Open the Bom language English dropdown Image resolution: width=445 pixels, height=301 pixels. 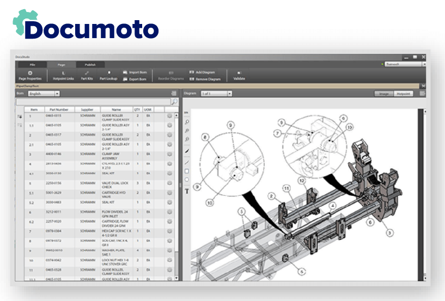point(44,94)
